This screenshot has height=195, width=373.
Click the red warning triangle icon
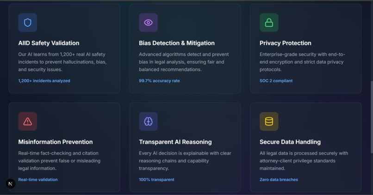pyautogui.click(x=28, y=122)
